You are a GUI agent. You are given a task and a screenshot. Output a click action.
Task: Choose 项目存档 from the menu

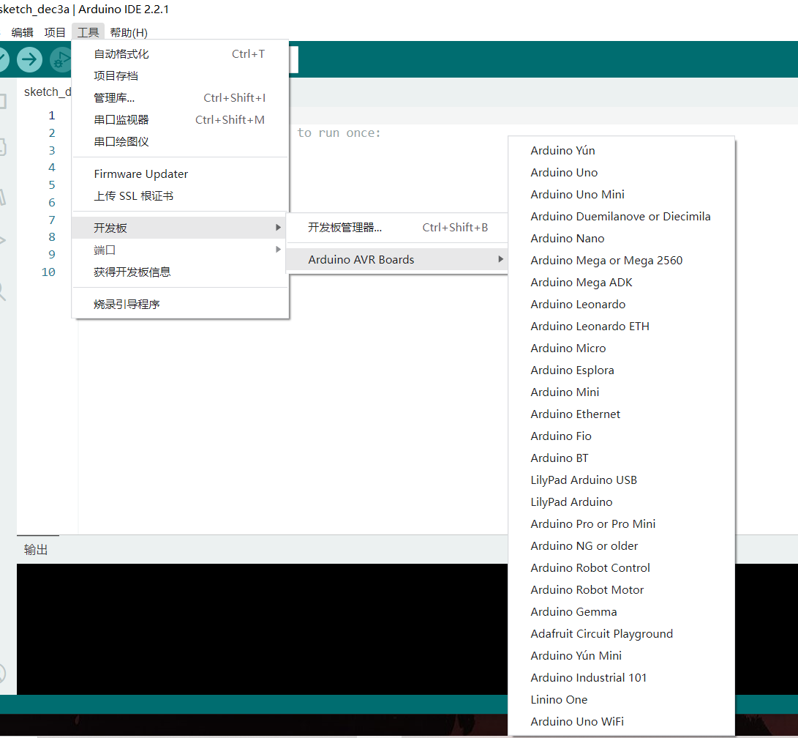click(x=180, y=76)
